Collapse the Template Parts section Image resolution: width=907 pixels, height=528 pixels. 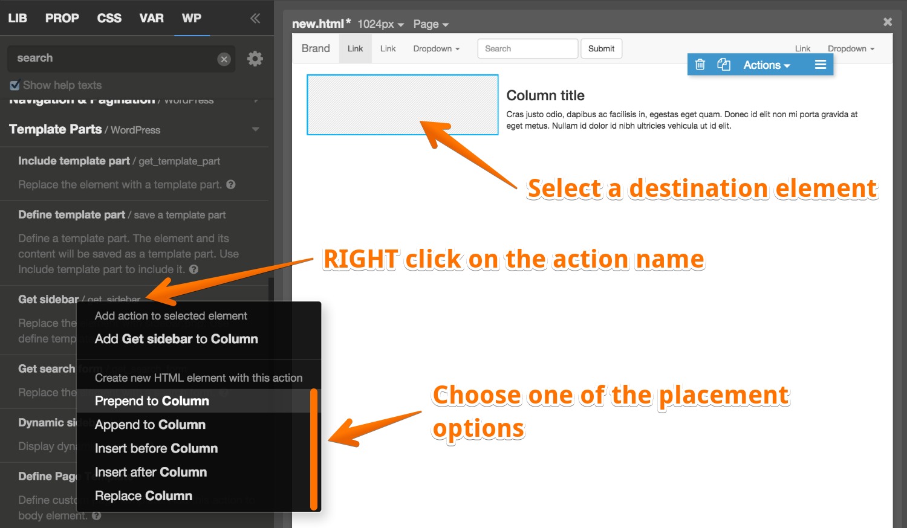coord(256,129)
